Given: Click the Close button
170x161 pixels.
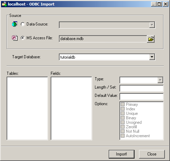Looking at the screenshot, I should coord(152,154).
